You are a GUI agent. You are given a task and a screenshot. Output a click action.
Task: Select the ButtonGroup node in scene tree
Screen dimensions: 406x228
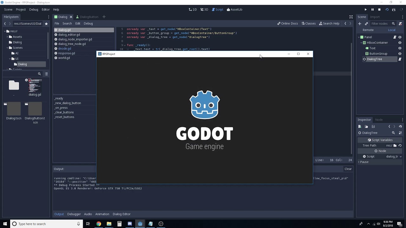point(378,54)
